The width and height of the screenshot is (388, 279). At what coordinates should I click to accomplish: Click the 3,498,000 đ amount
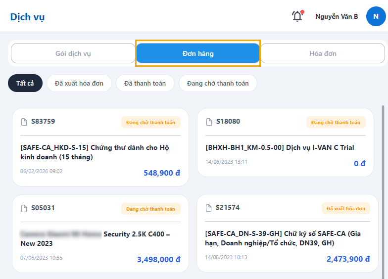(158, 259)
